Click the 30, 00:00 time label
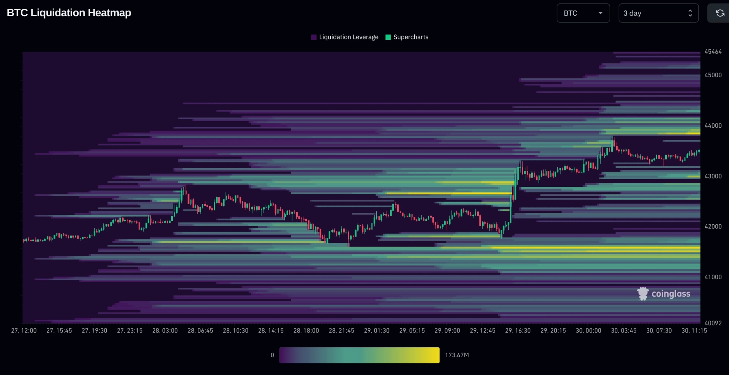 pyautogui.click(x=589, y=331)
